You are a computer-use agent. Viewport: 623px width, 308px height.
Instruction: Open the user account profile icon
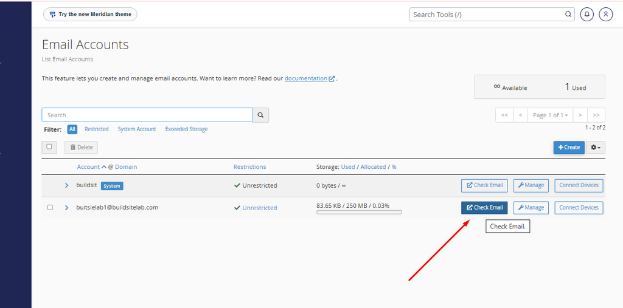pyautogui.click(x=605, y=15)
